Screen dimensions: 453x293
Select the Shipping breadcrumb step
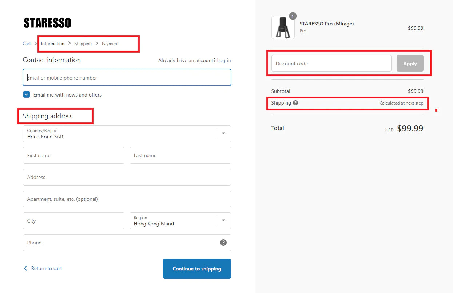(x=83, y=44)
